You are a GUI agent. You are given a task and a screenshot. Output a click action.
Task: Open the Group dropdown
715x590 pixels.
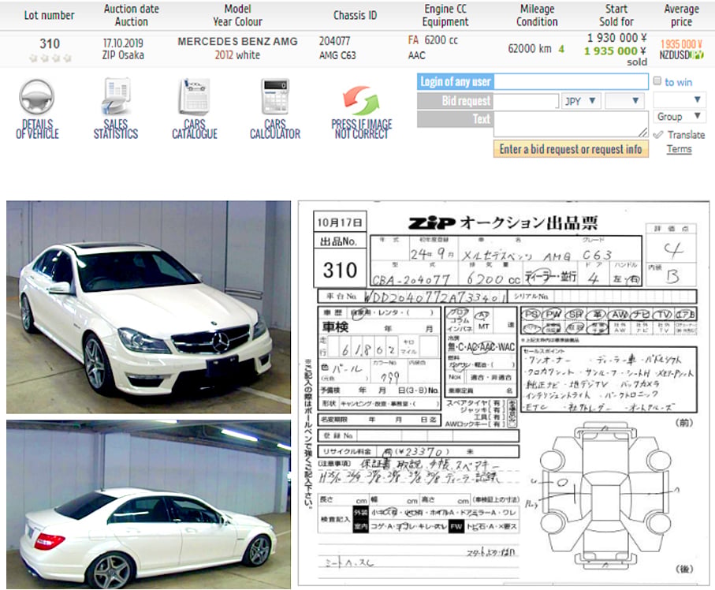point(679,117)
